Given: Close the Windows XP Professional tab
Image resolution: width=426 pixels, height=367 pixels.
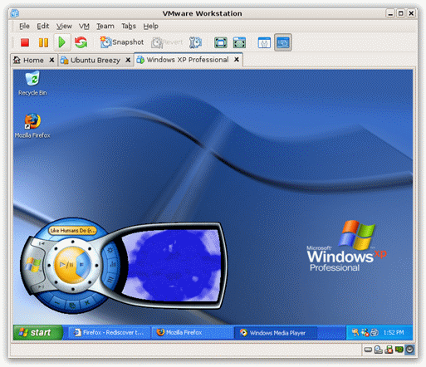Looking at the screenshot, I should [x=237, y=59].
